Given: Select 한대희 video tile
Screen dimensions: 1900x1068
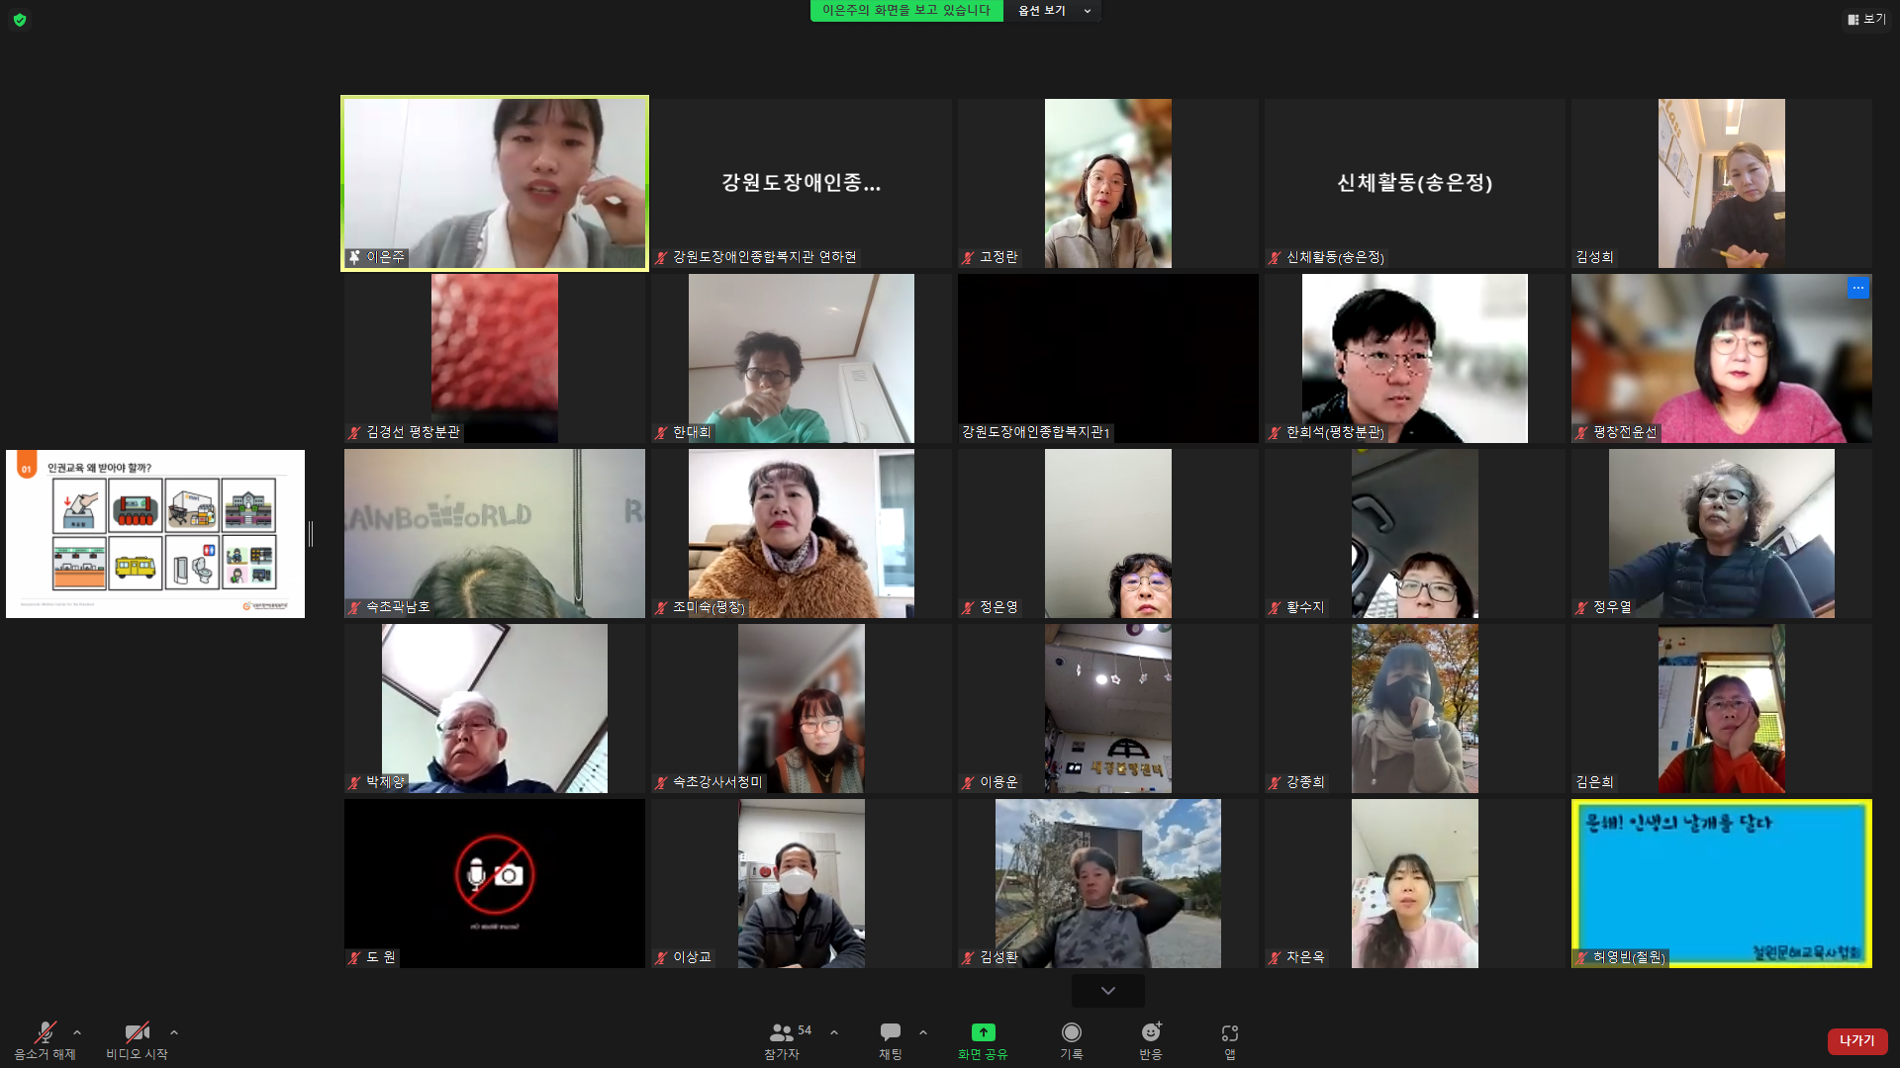Looking at the screenshot, I should point(802,358).
